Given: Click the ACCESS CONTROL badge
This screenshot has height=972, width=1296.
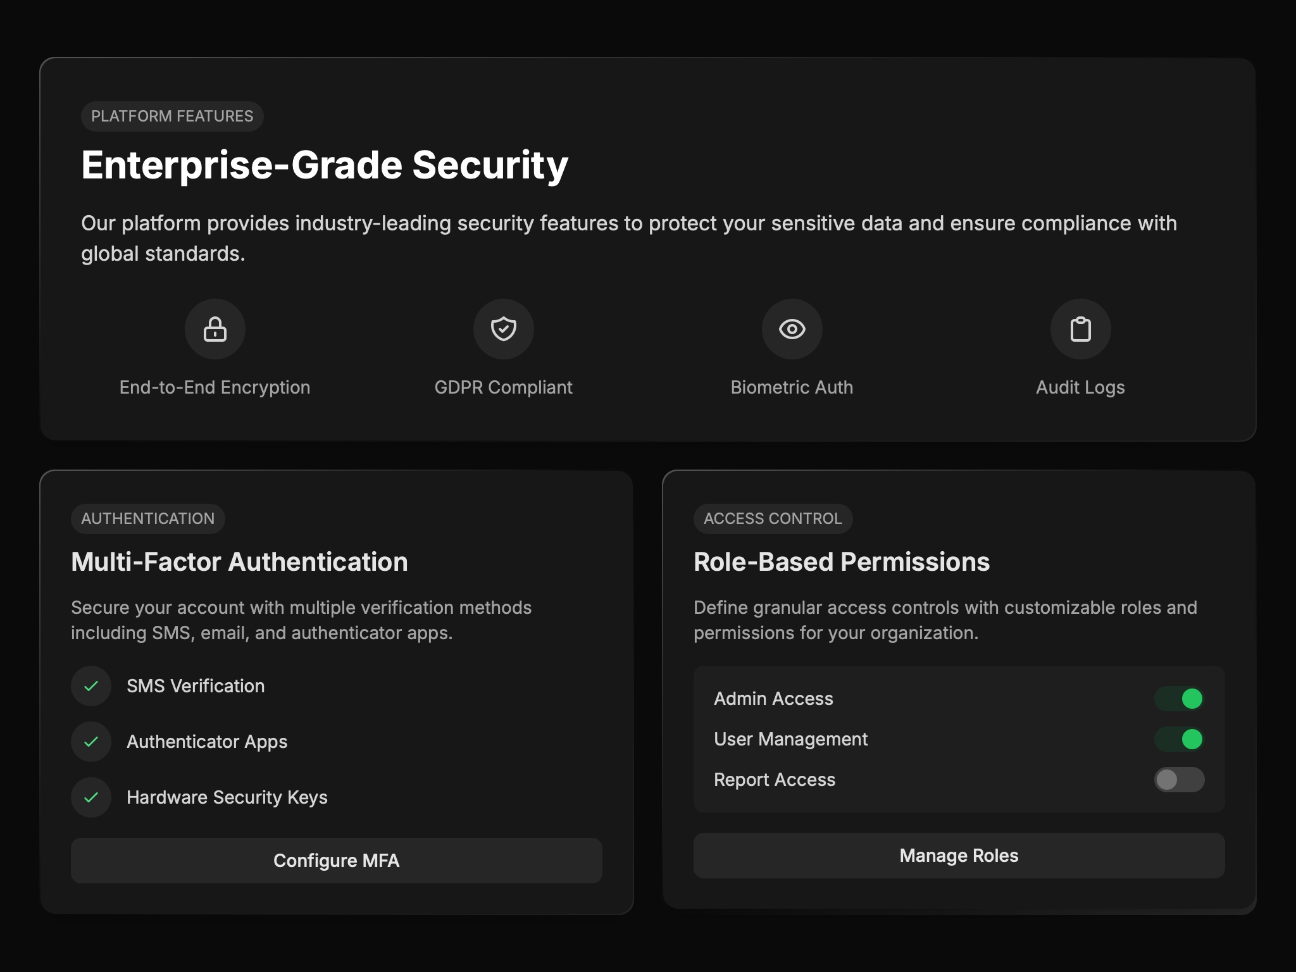Looking at the screenshot, I should (773, 518).
